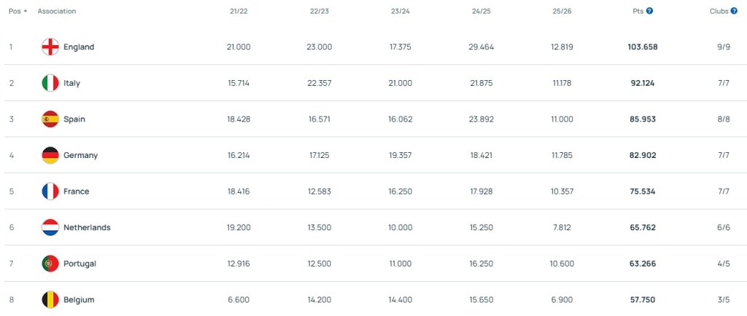The width and height of the screenshot is (747, 316).
Task: Click the France flag icon
Action: point(50,191)
